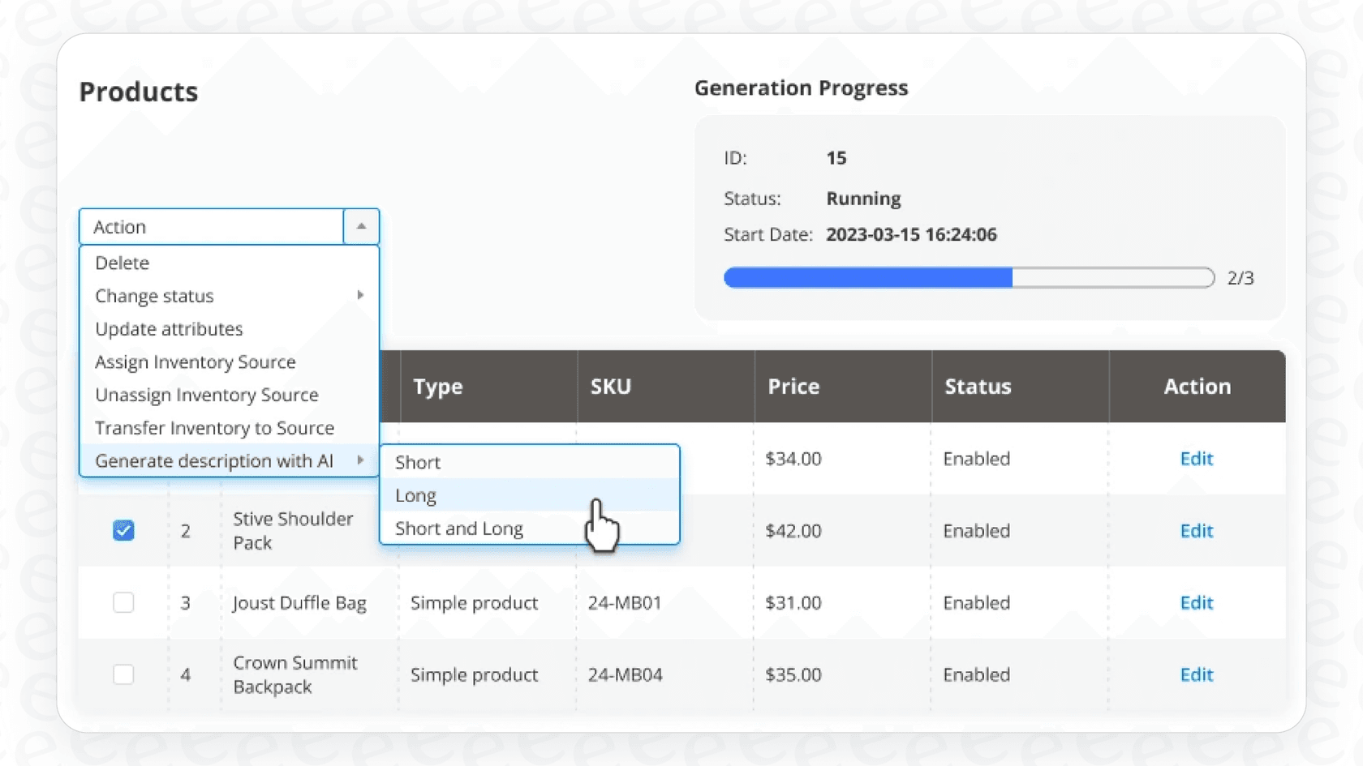Select Delete from the Action menu
1363x766 pixels.
tap(122, 263)
